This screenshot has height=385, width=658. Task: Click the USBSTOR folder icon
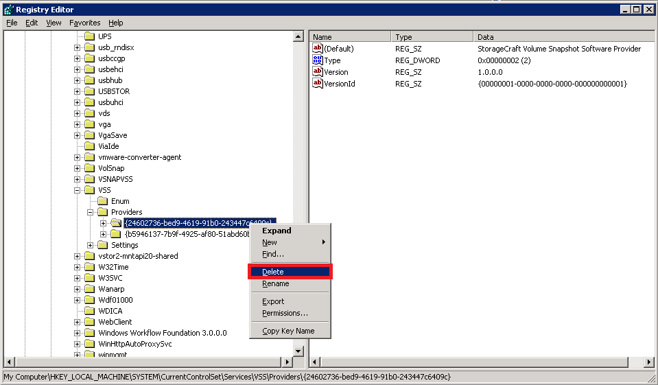89,91
